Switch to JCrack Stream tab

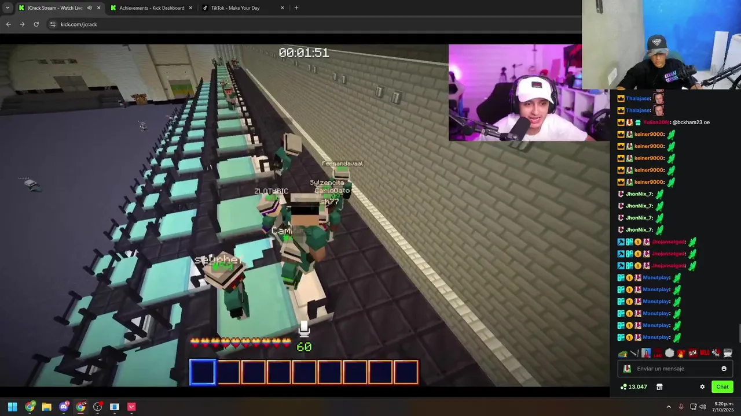54,8
